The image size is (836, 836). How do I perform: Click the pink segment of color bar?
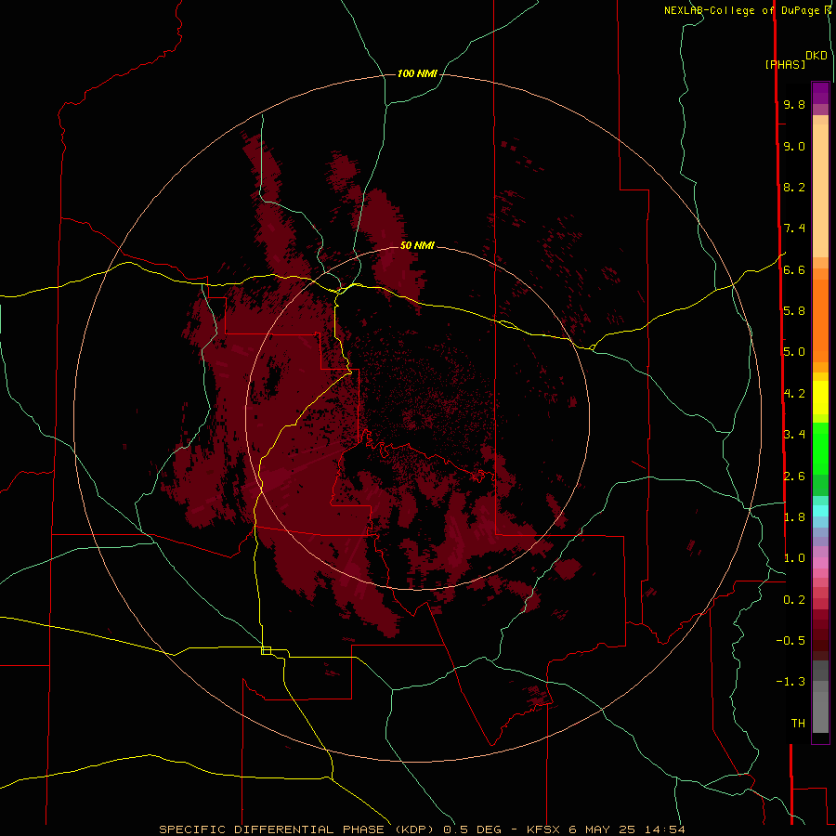click(x=820, y=563)
